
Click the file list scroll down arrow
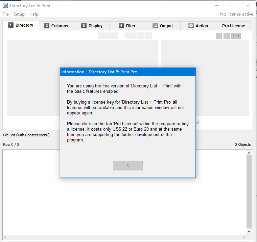249,231
